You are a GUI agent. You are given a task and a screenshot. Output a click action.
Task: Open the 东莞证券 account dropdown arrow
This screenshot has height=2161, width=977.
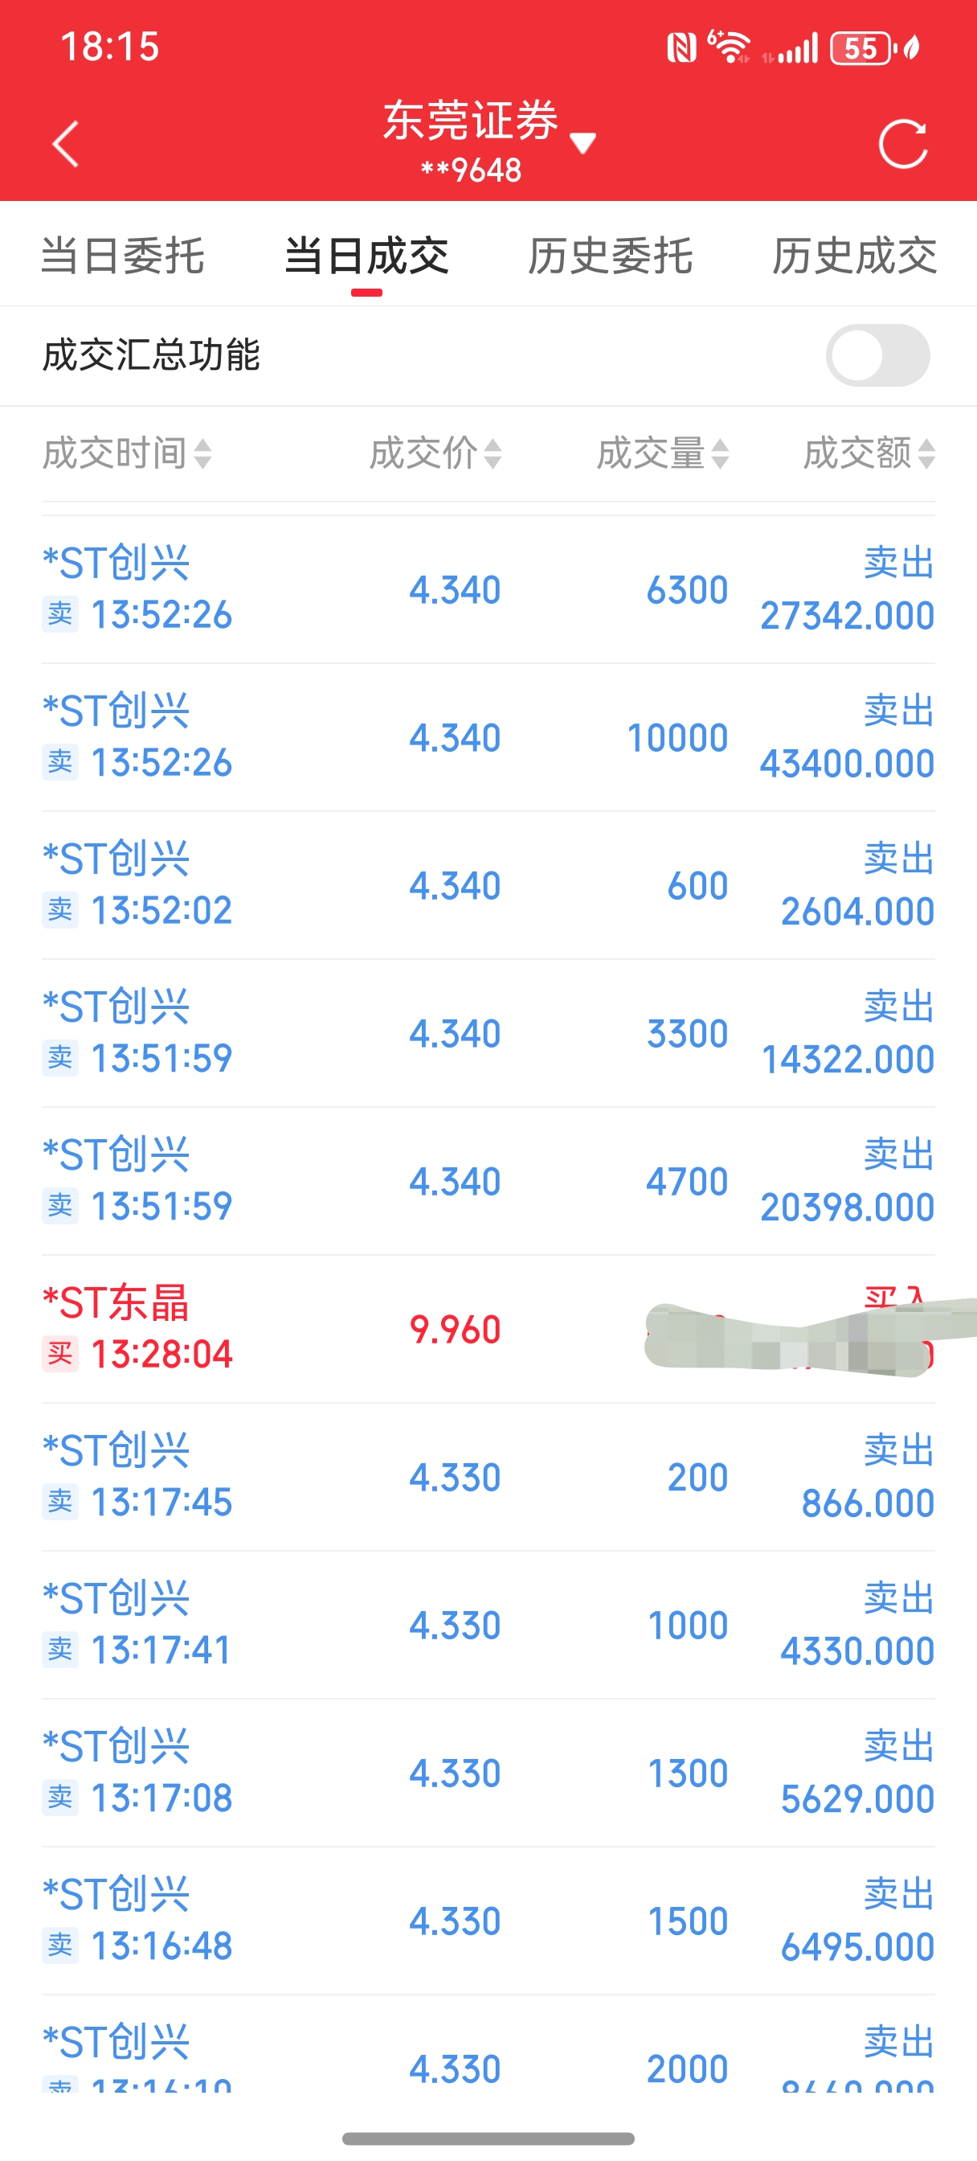(x=583, y=143)
